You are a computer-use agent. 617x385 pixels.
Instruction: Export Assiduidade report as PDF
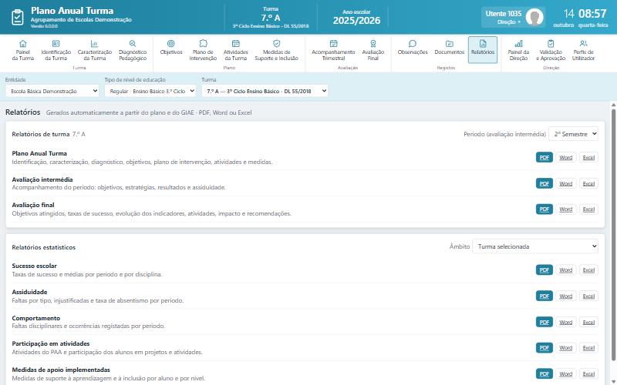point(545,296)
